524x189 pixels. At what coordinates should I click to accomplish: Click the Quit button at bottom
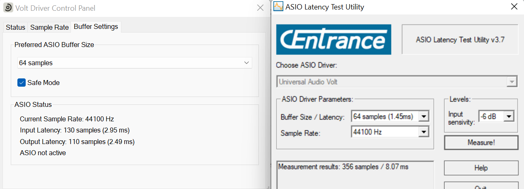tap(481, 185)
